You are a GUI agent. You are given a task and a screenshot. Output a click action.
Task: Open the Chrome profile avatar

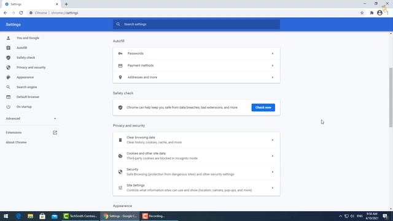[379, 13]
